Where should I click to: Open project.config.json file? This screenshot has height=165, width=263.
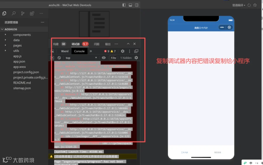tap(26, 72)
